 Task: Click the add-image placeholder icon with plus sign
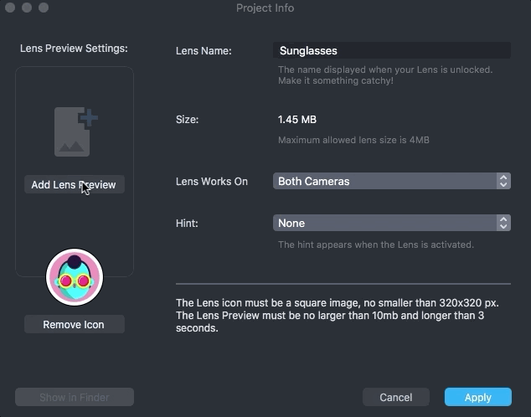point(75,132)
